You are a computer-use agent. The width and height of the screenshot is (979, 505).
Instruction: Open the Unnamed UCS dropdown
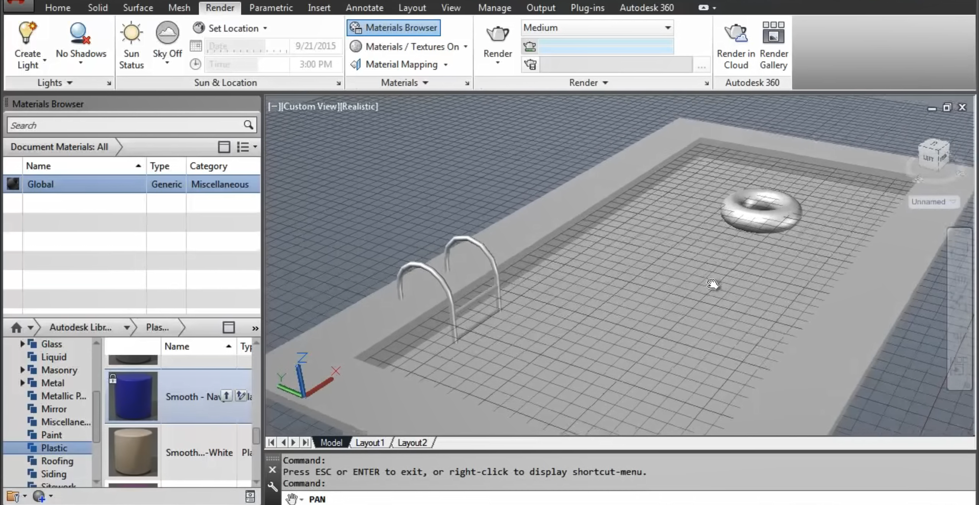(934, 202)
